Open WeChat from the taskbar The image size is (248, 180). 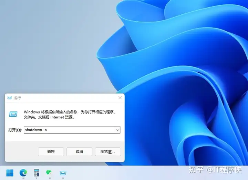click(x=49, y=173)
